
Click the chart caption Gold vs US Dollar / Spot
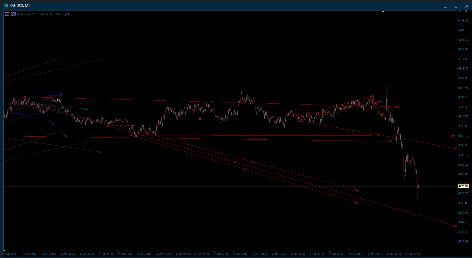54,14
